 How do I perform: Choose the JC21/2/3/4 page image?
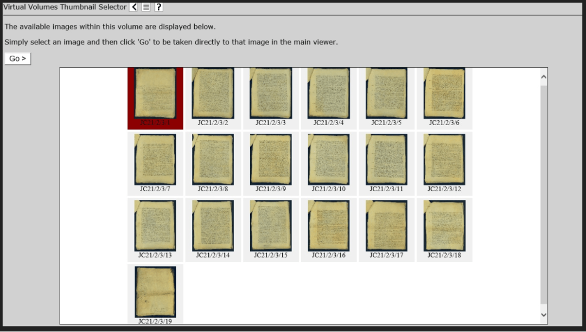click(x=328, y=94)
